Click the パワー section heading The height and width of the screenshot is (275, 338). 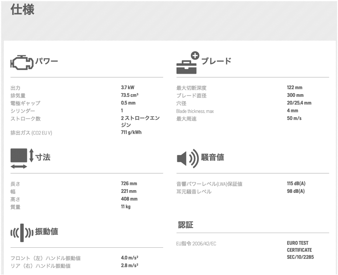coord(46,61)
